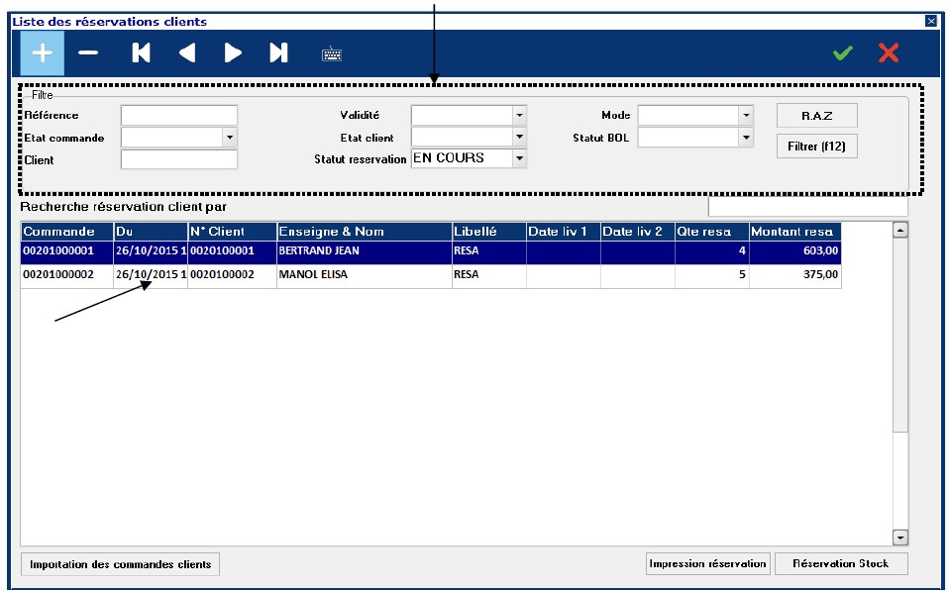Cancel with the red cross icon
Screen dimensions: 948x591
[889, 53]
